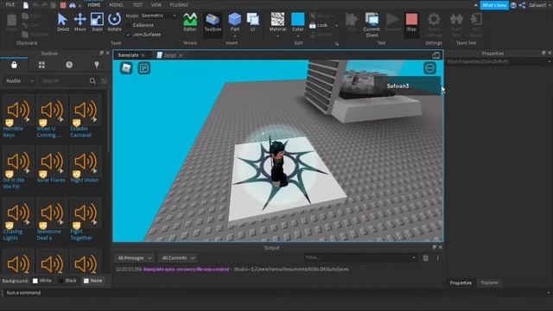This screenshot has width=553, height=311.
Task: Activate the Move tool
Action: point(79,22)
